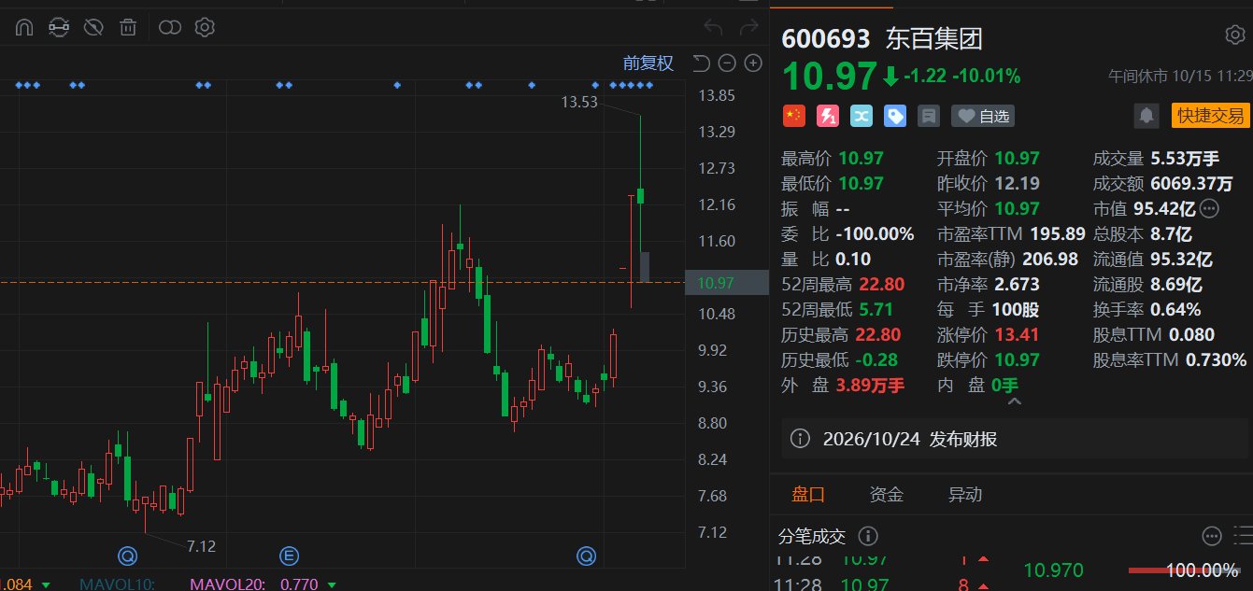1253x591 pixels.
Task: Click the 成交额 6069.37万 value
Action: tap(1191, 183)
